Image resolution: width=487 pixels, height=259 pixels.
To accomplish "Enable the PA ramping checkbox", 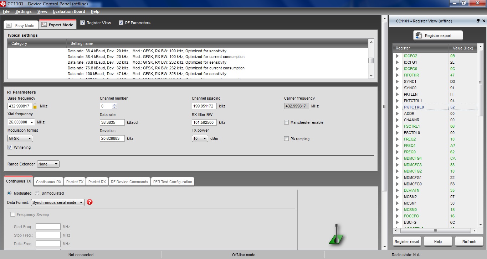I will click(287, 139).
